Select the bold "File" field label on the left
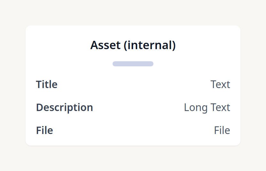 pyautogui.click(x=44, y=130)
